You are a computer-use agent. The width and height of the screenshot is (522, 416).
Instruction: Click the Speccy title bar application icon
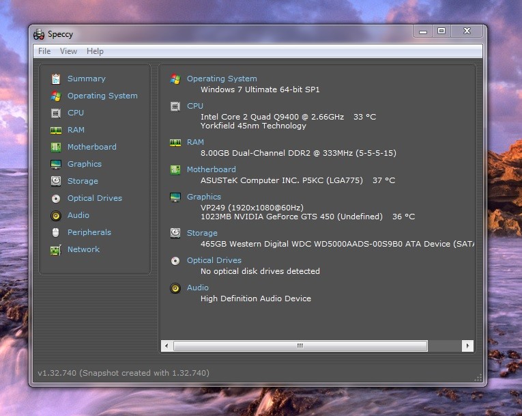pos(39,34)
